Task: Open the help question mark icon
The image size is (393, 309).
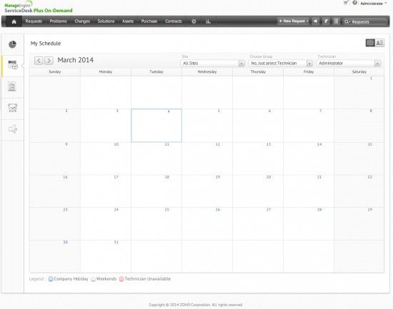Action: point(354,3)
